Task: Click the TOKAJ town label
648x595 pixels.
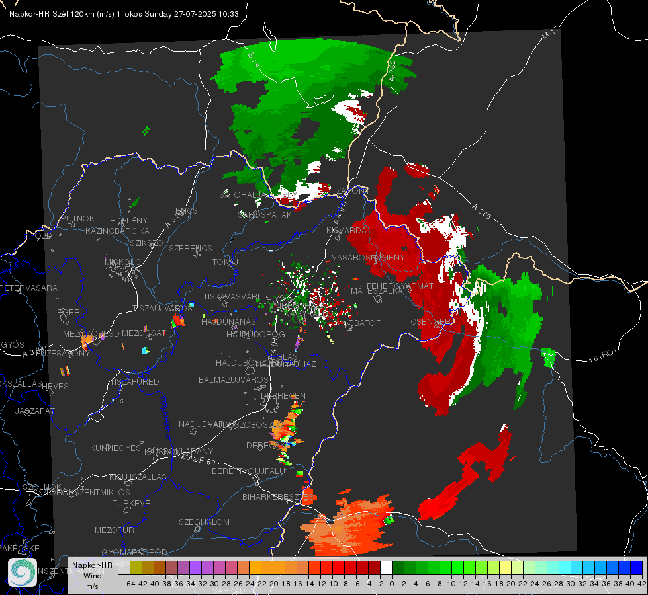Action: [x=225, y=262]
